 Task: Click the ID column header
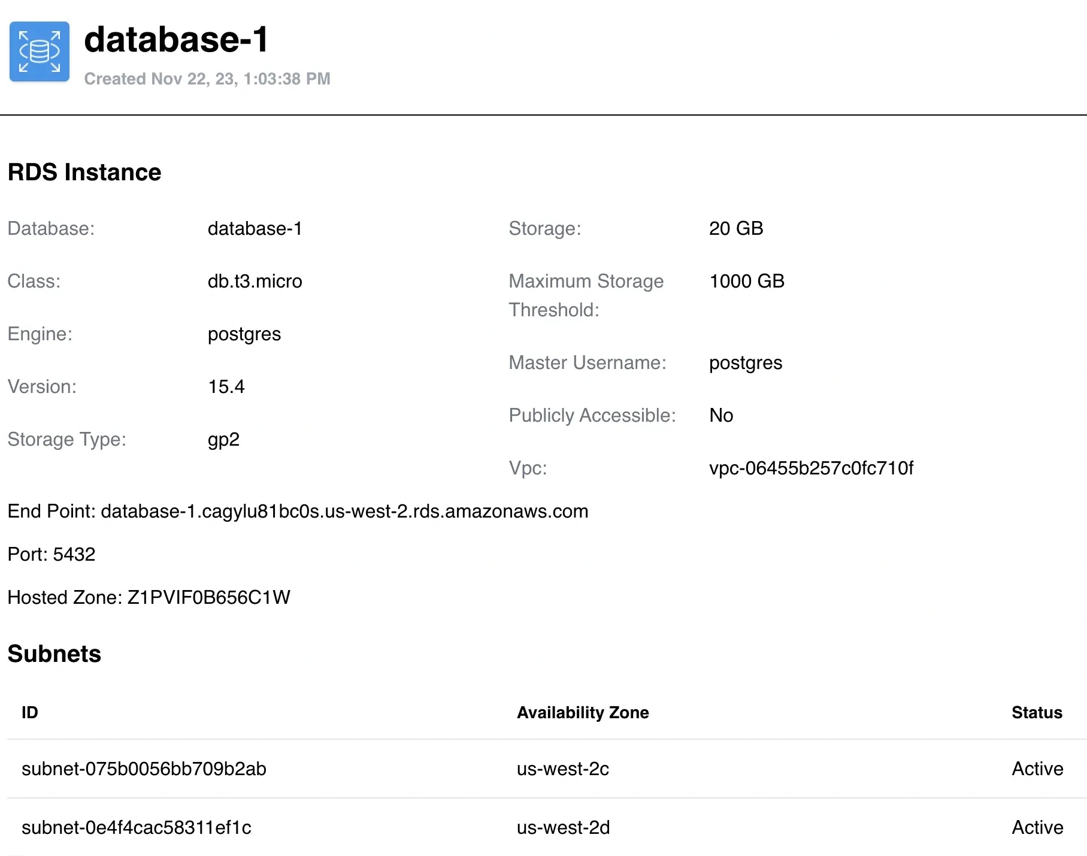click(30, 712)
